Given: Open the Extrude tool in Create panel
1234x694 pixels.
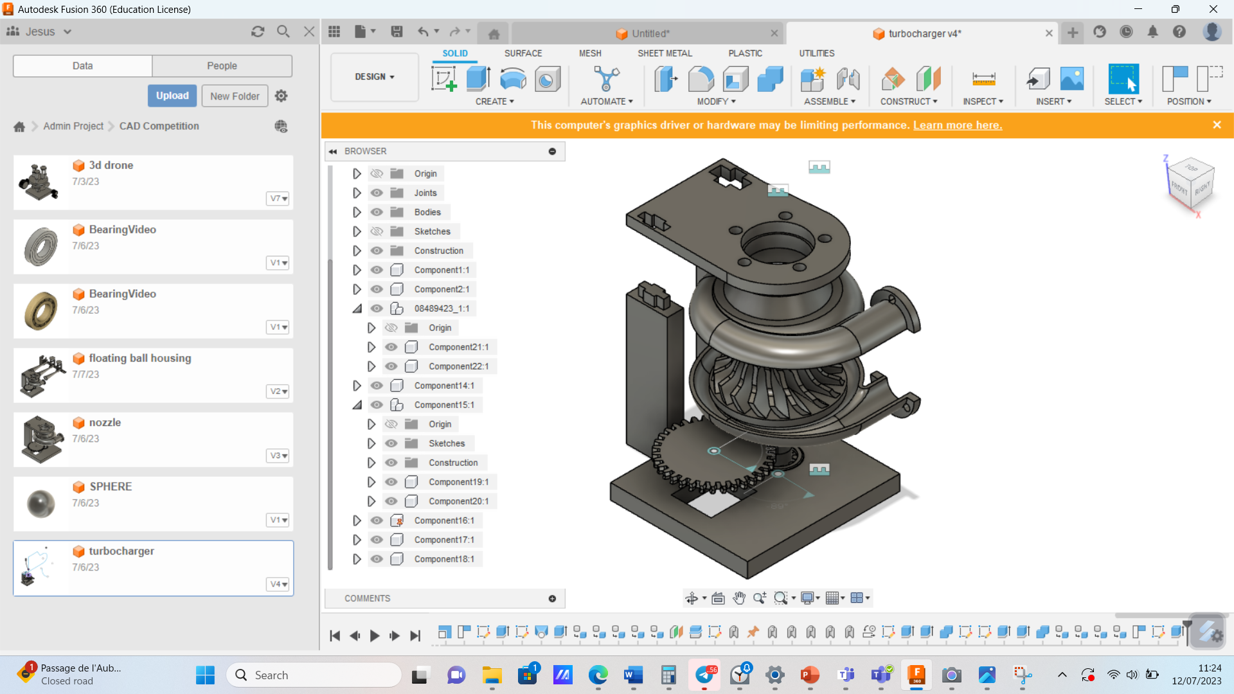Looking at the screenshot, I should pos(478,79).
